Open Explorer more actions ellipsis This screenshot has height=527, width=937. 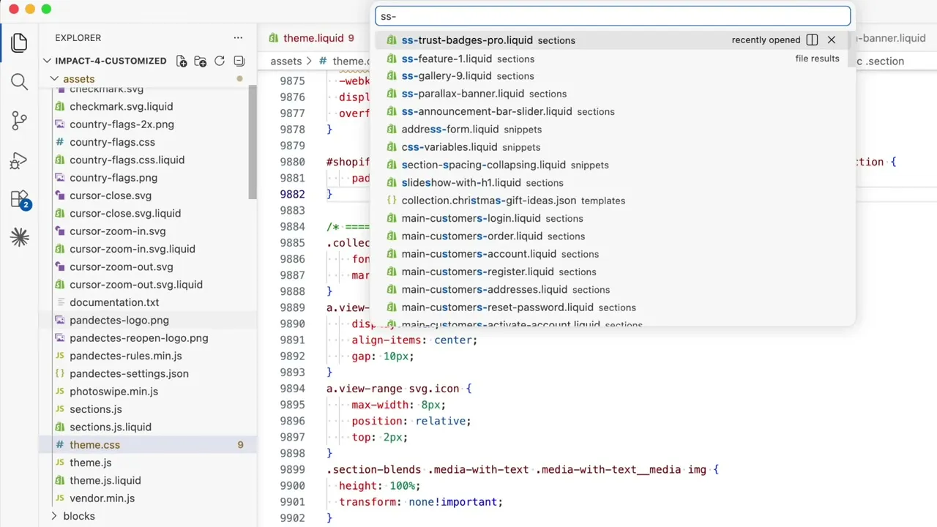tap(238, 38)
